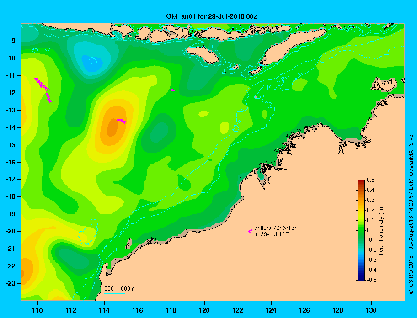
Task: Click the '200 1000m' isobath label
Action: [119, 288]
